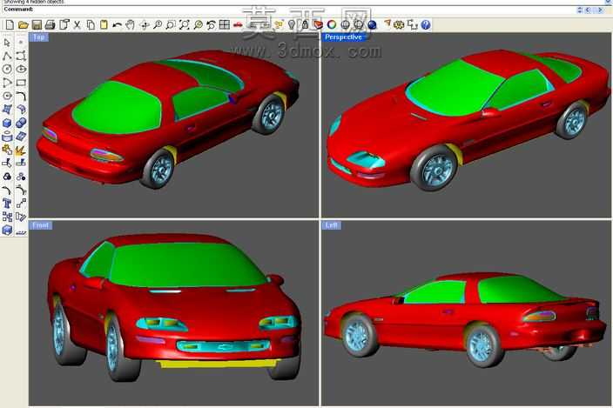Viewport: 613px width, 408px height.
Task: Open a file with the folder icon
Action: 23,25
